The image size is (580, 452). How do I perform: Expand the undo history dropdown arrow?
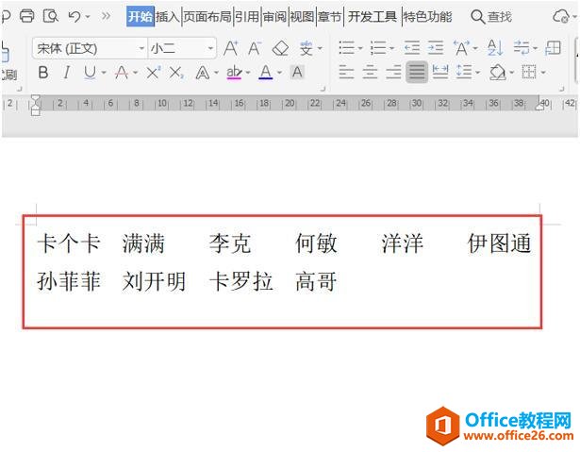tap(88, 17)
